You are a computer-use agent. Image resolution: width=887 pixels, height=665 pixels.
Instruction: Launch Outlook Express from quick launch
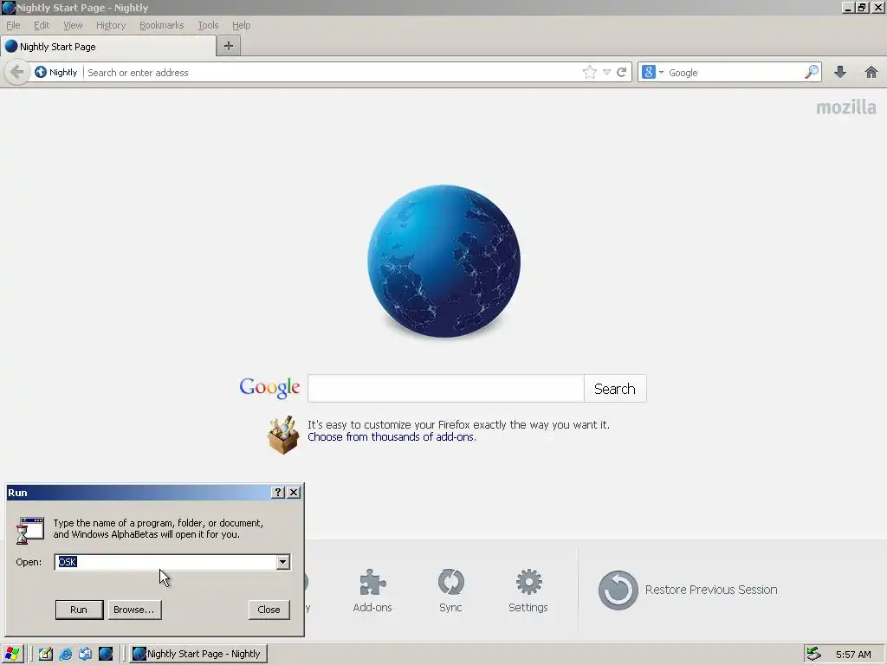[x=86, y=654]
